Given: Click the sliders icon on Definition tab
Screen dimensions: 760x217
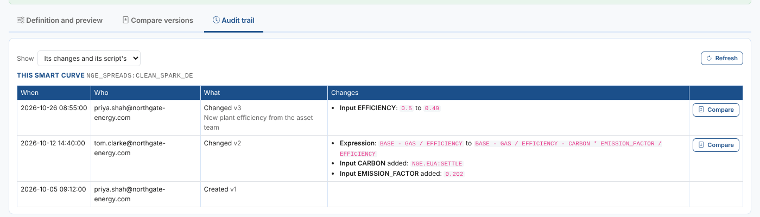Looking at the screenshot, I should coord(21,21).
